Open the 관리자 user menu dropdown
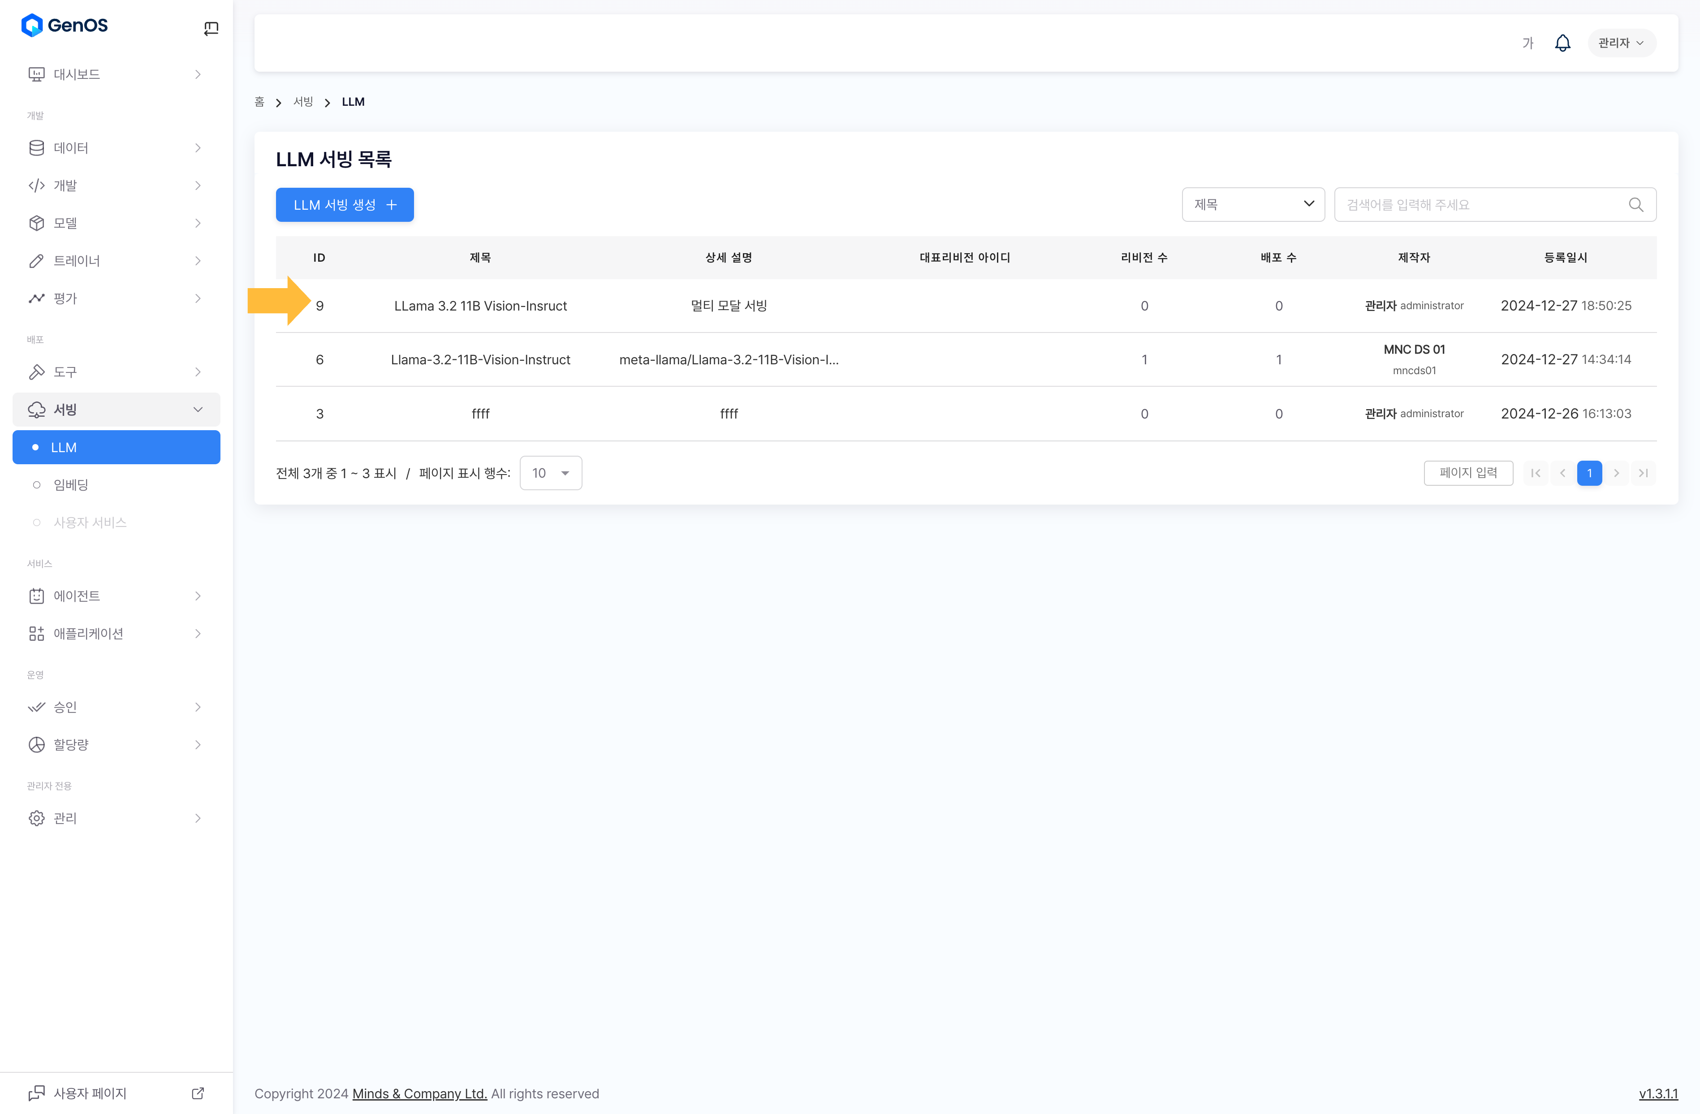1700x1114 pixels. [x=1621, y=43]
